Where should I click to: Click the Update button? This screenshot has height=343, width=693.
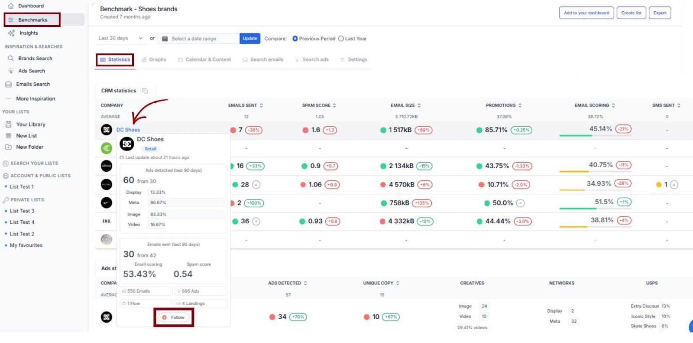pyautogui.click(x=250, y=39)
